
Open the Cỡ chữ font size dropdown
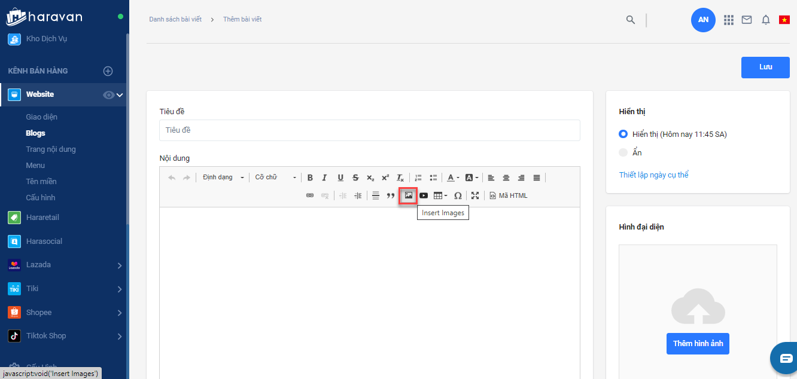coord(275,178)
